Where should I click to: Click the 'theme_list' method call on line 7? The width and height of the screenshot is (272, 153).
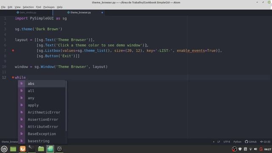(x=95, y=51)
